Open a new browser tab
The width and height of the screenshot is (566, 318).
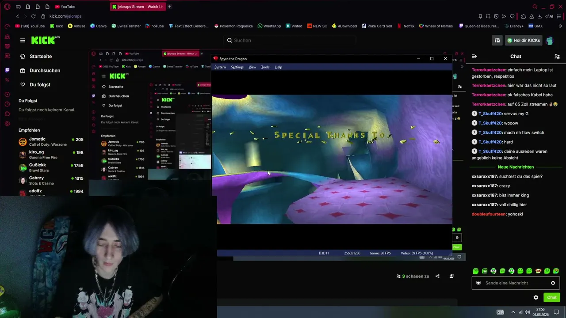[170, 7]
